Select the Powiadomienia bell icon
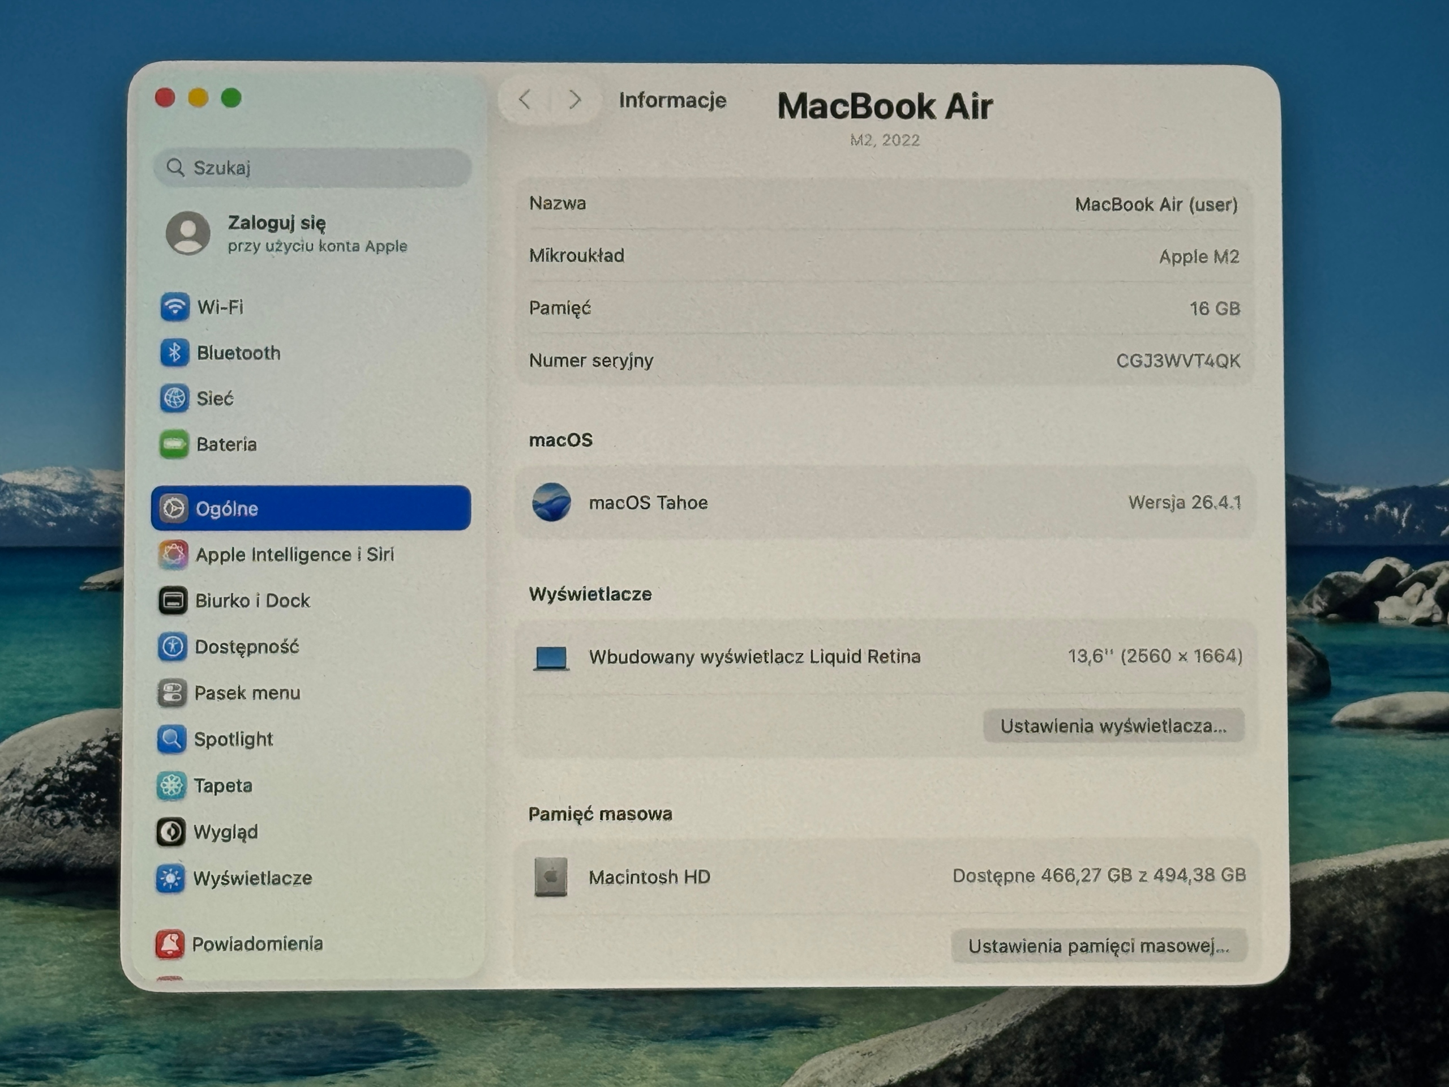 (x=170, y=944)
